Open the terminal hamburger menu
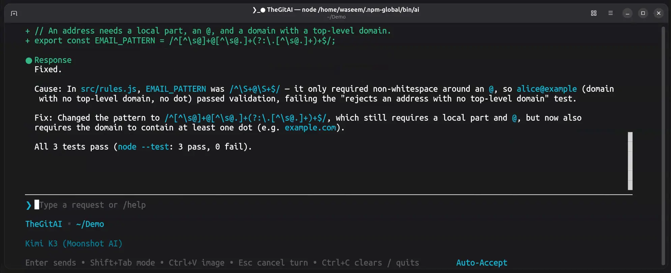 [610, 13]
